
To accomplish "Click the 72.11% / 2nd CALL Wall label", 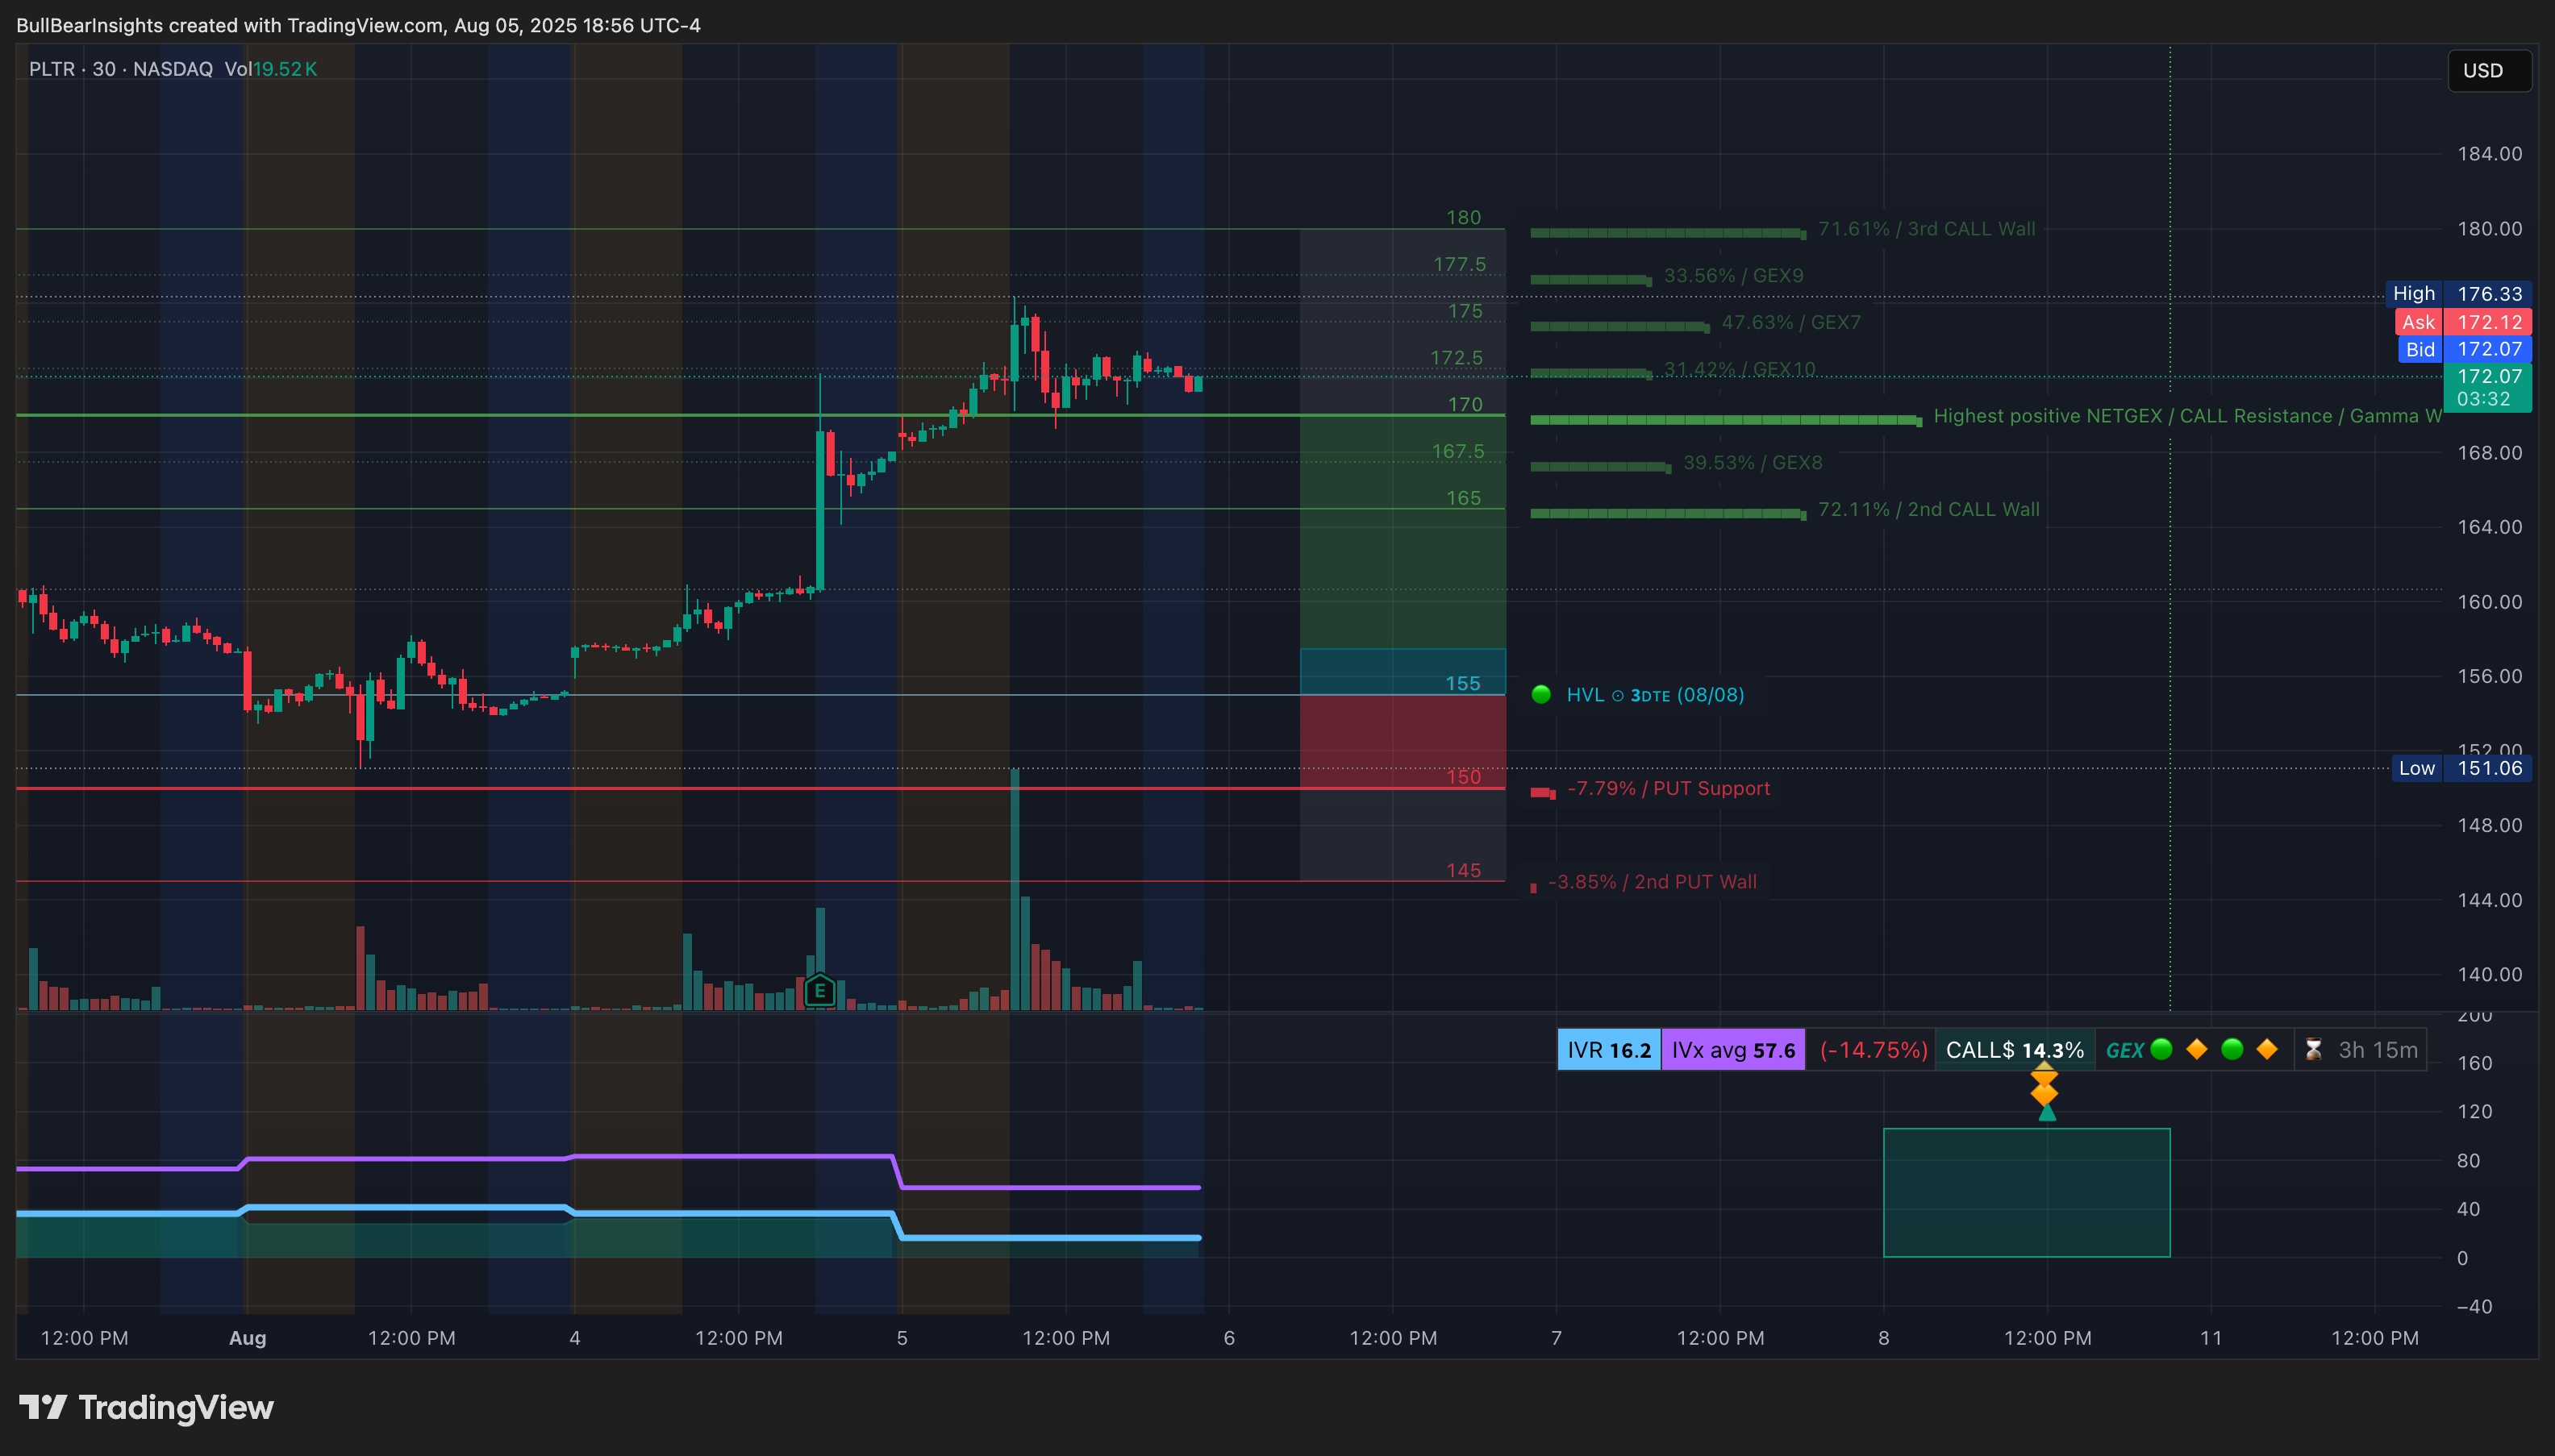I will (x=1929, y=509).
